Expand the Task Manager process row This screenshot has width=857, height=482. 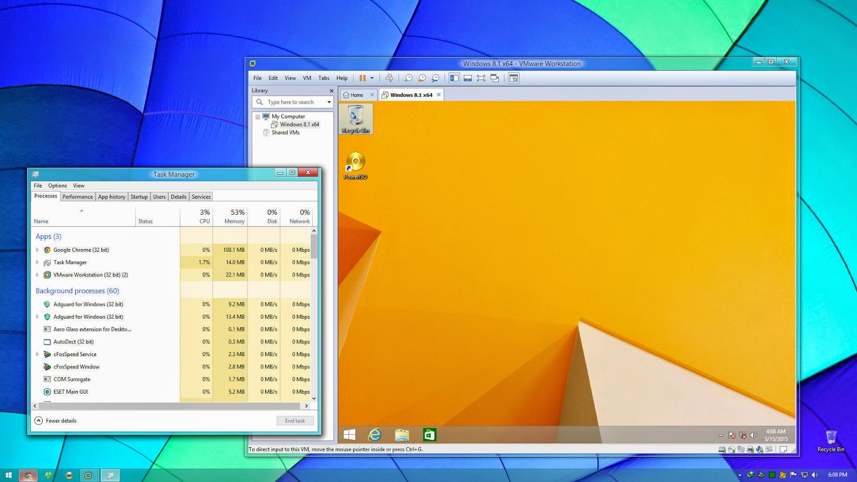click(37, 262)
